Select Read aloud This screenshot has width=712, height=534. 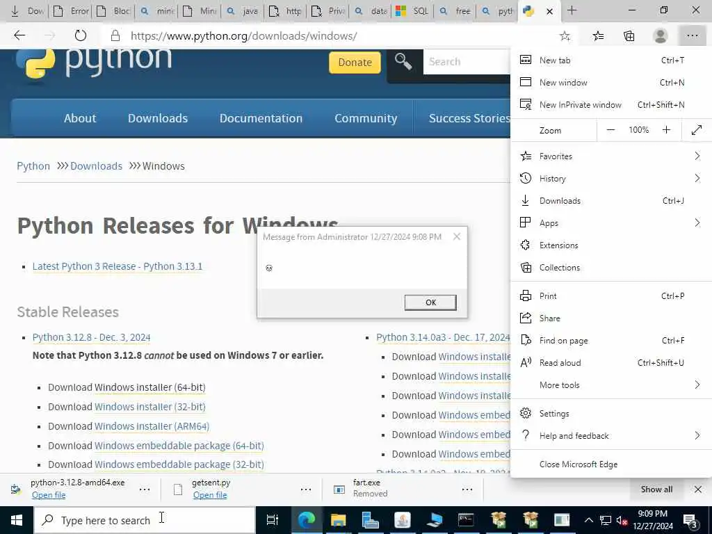point(610,363)
